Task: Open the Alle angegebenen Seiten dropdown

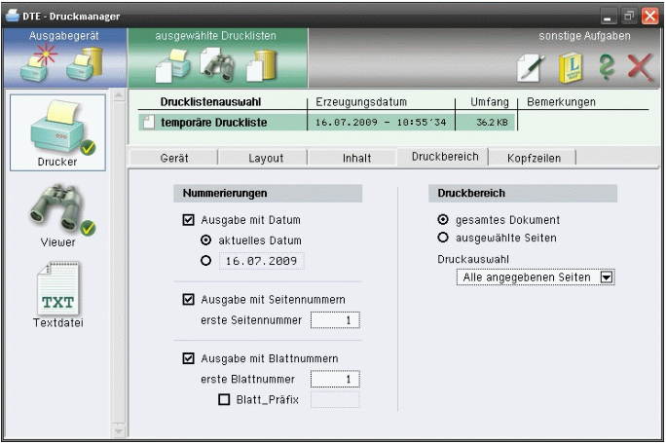Action: click(607, 277)
